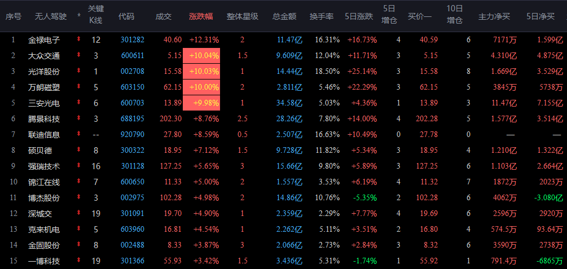Screen dimensions: 567x269
Task: Click the red marker icon beside 一博科技
Action: [79, 261]
